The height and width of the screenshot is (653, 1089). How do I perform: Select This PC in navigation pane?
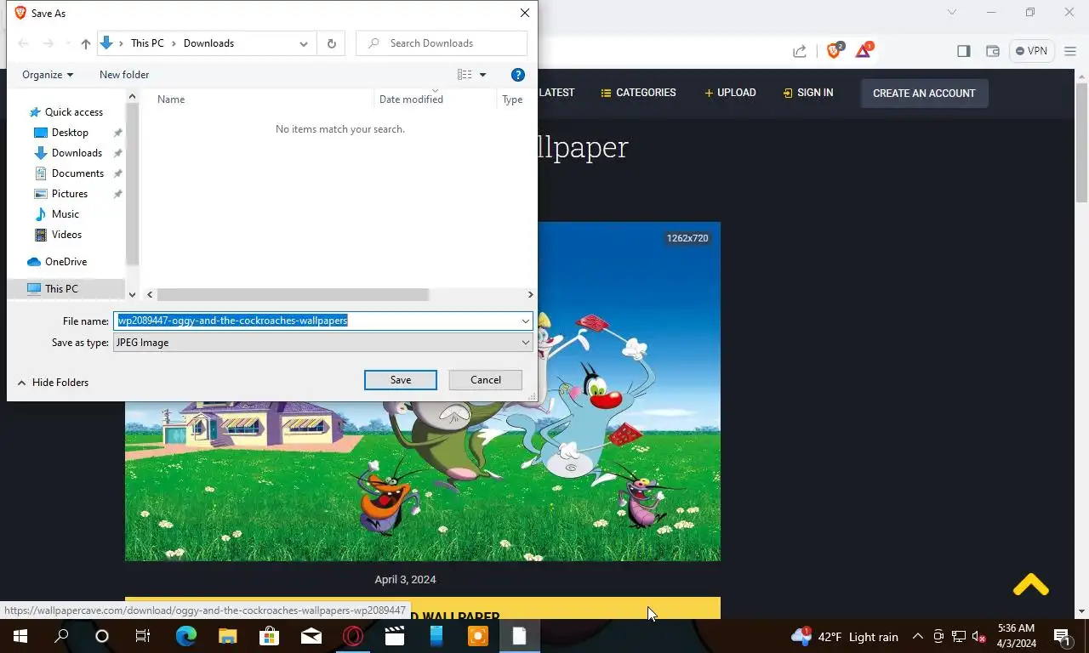pyautogui.click(x=61, y=289)
